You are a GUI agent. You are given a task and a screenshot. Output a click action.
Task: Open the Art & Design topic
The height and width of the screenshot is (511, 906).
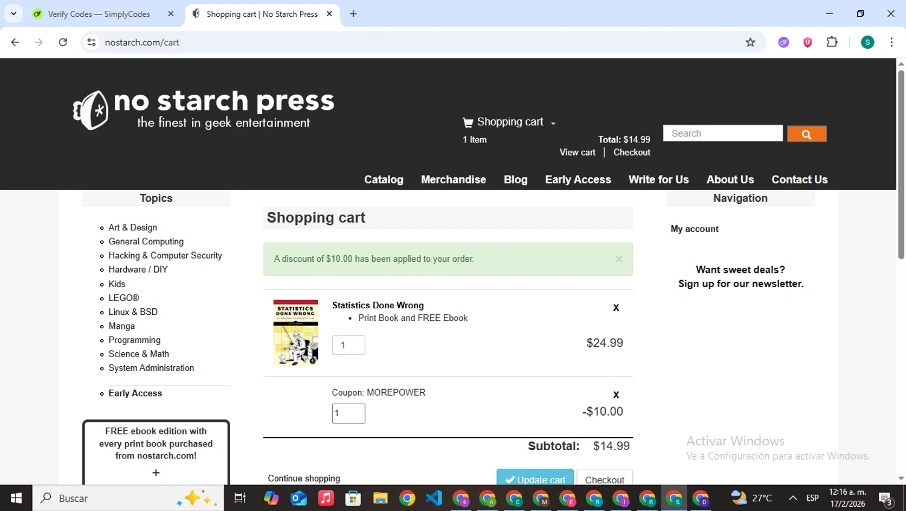(x=133, y=227)
